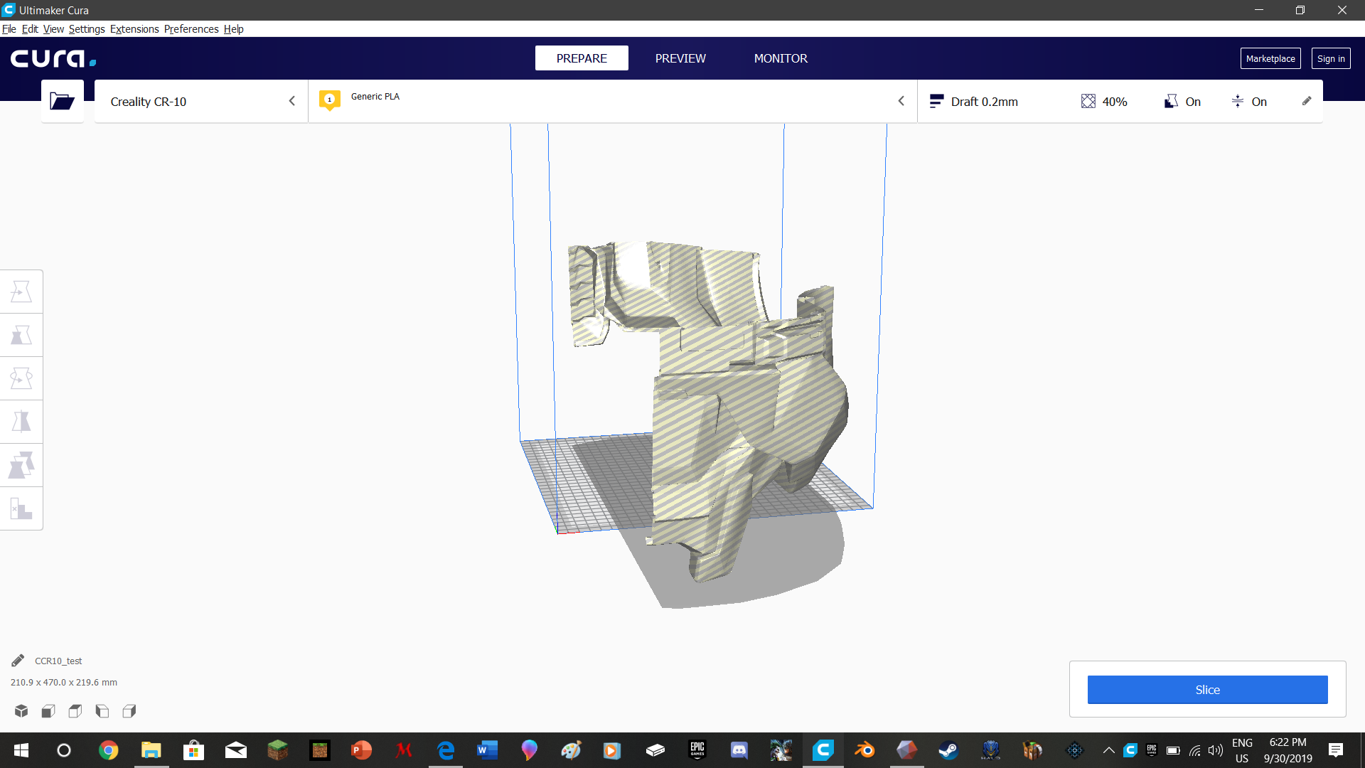Image resolution: width=1365 pixels, height=768 pixels.
Task: Click the custom settings pencil icon
Action: pos(1306,101)
